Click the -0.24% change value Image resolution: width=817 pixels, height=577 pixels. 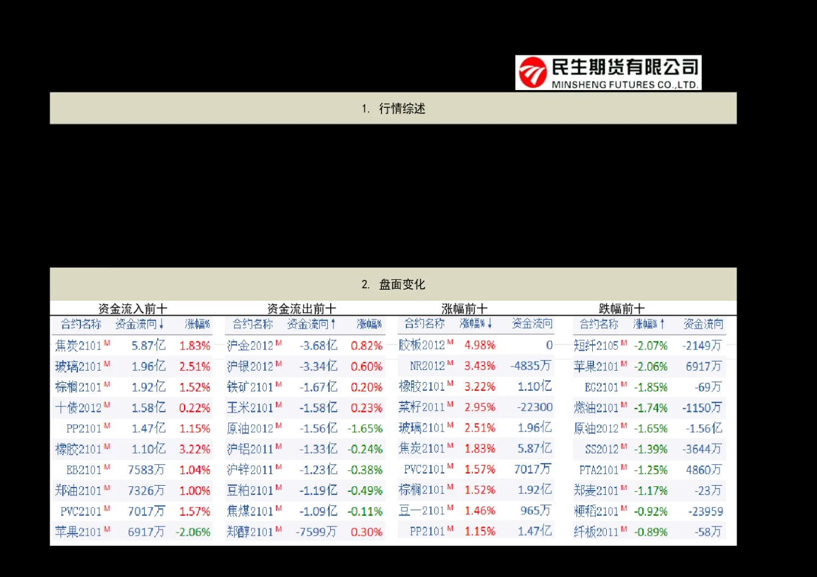[366, 449]
